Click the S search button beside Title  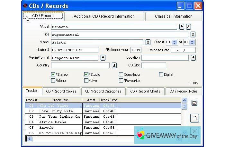pyautogui.click(x=193, y=34)
